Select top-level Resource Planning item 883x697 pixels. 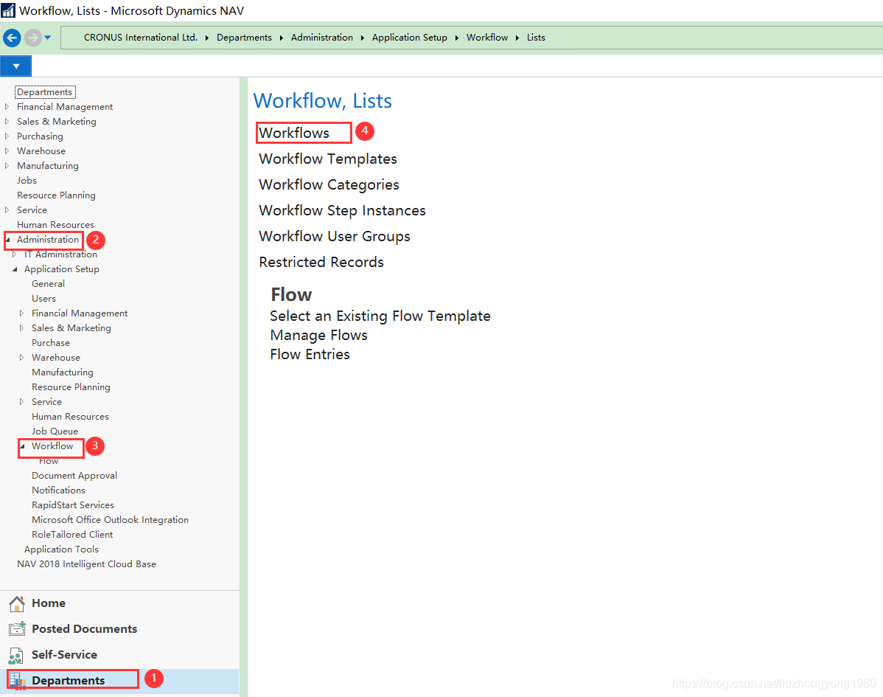[x=56, y=195]
